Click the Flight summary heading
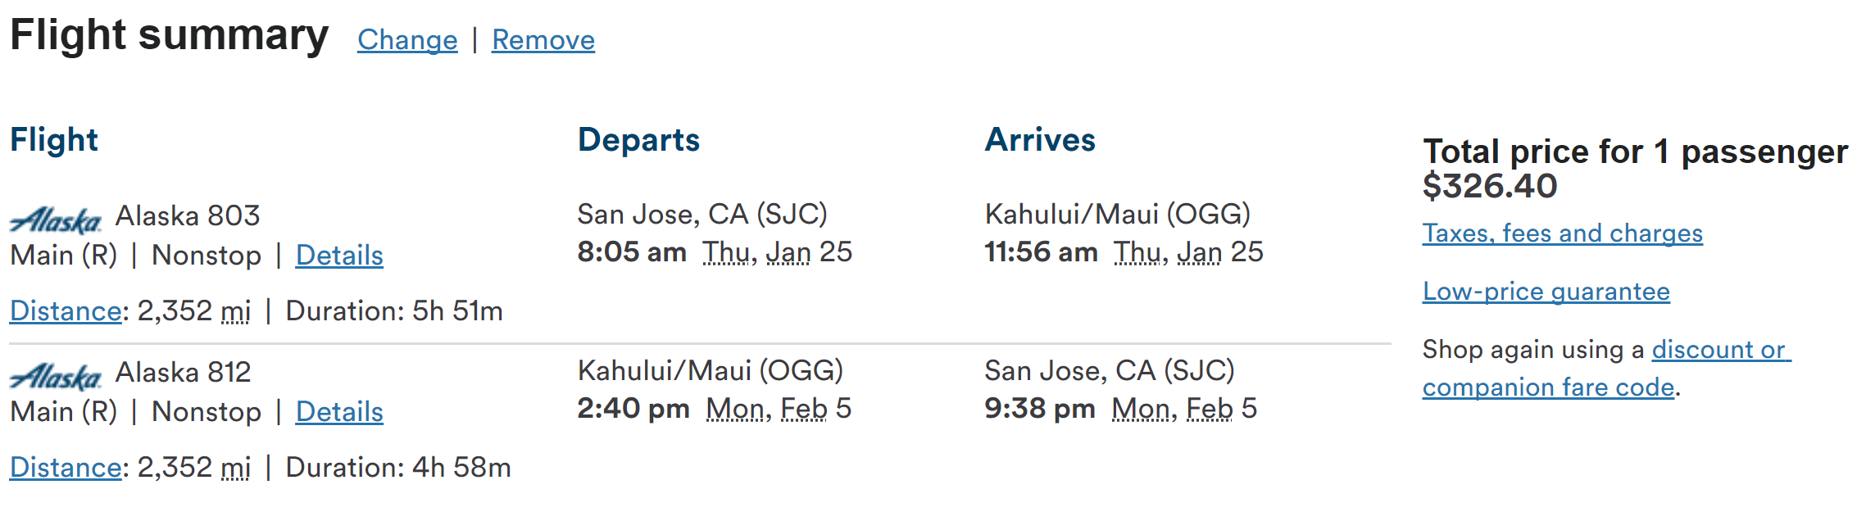Viewport: 1866px width, 530px height. click(169, 35)
